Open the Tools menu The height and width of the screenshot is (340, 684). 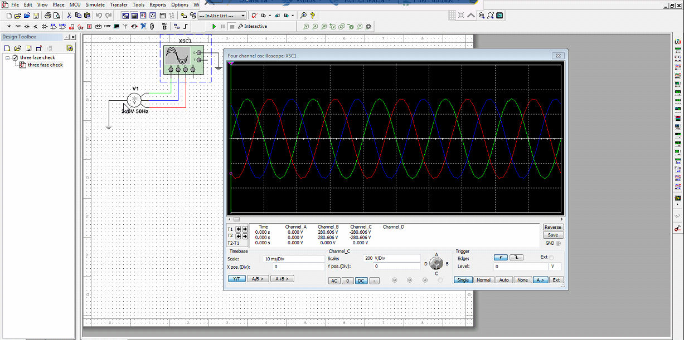[x=138, y=4]
